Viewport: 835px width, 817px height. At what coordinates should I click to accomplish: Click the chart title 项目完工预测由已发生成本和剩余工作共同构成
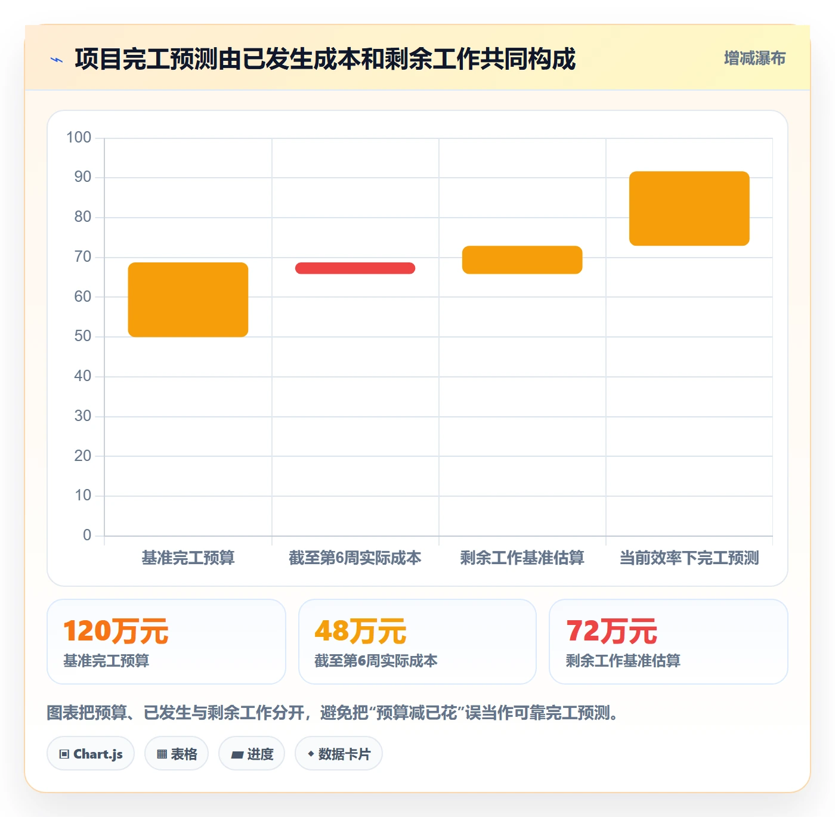pos(325,59)
